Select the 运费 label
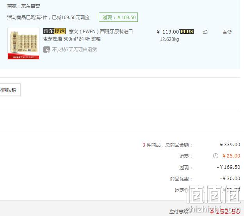Screen dimensions: 244x216 [186, 156]
